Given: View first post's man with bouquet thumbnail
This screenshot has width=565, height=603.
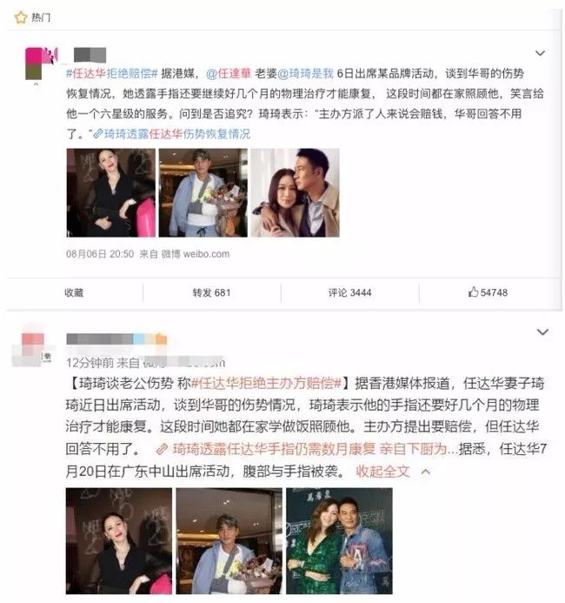Looking at the screenshot, I should 203,192.
